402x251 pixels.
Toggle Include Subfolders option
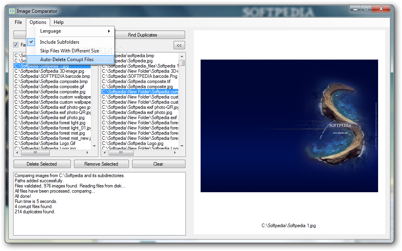pos(70,42)
